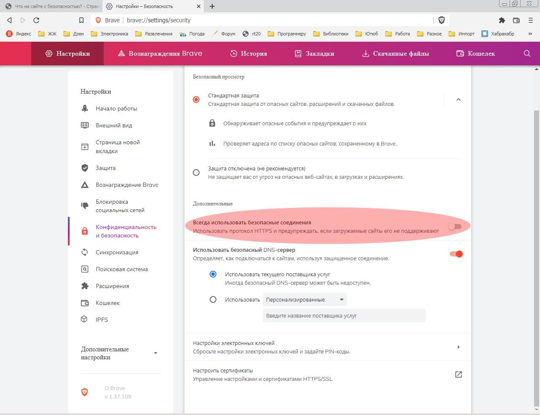Open Brave wallet icon in toolbar
The width and height of the screenshot is (540, 415).
(x=516, y=20)
